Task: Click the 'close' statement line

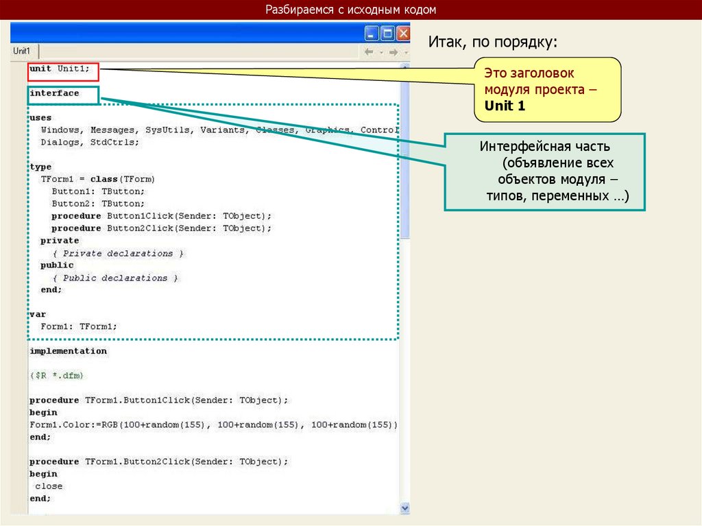Action: point(49,486)
